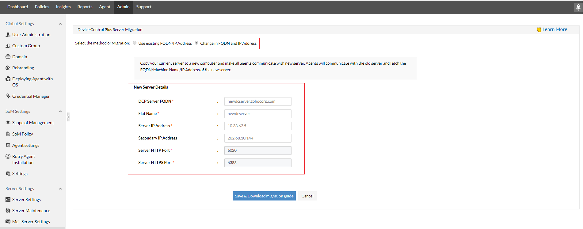Screen dimensions: 583x229
Task: Click the Secondary IP Address field
Action: click(x=258, y=138)
